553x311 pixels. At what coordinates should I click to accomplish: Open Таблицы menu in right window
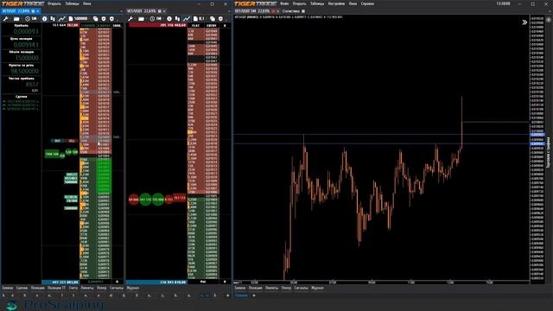pyautogui.click(x=317, y=3)
